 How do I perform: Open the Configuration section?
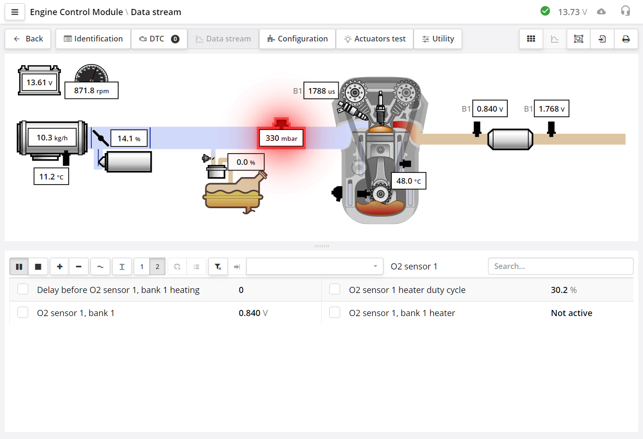pos(297,39)
